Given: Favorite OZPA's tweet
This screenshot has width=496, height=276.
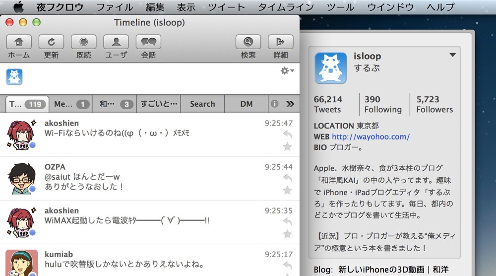Looking at the screenshot, I should [287, 191].
